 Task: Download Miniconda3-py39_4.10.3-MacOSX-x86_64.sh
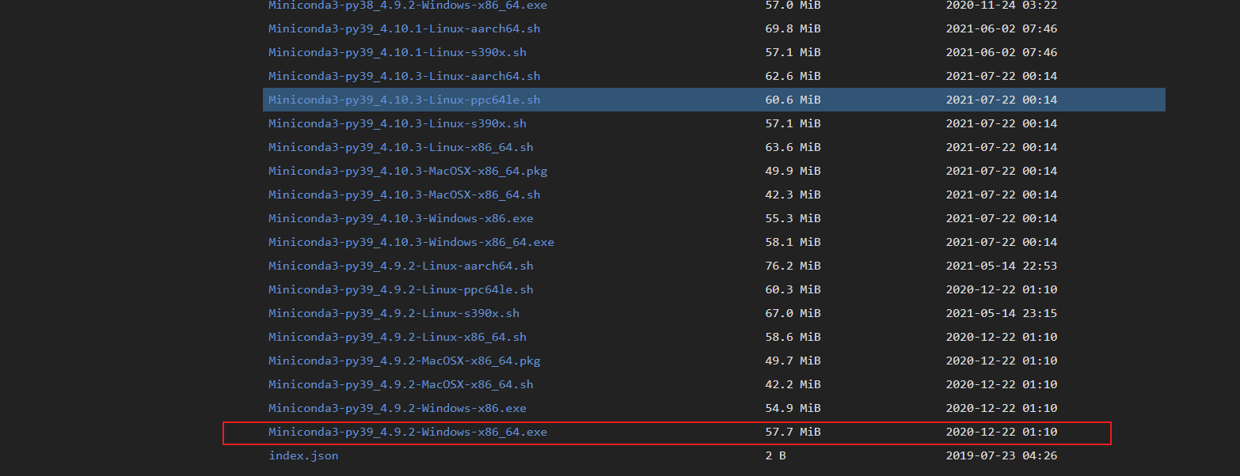405,195
